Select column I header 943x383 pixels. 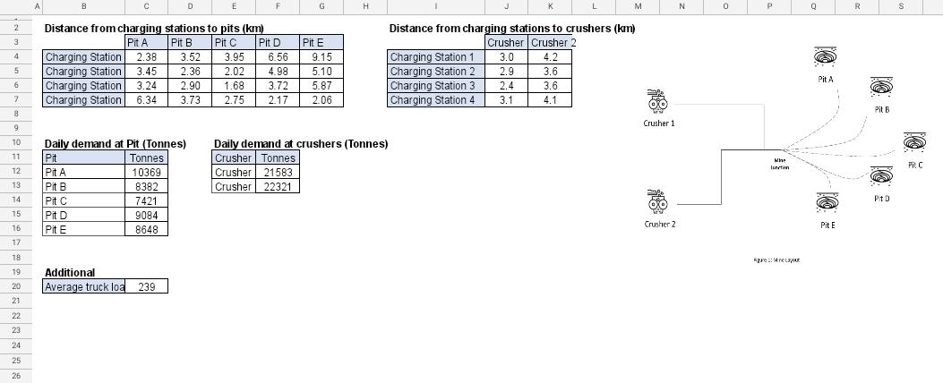pos(435,6)
